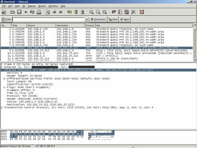This screenshot has width=197, height=148.
Task: Open the Capture menu
Action: click(32, 6)
